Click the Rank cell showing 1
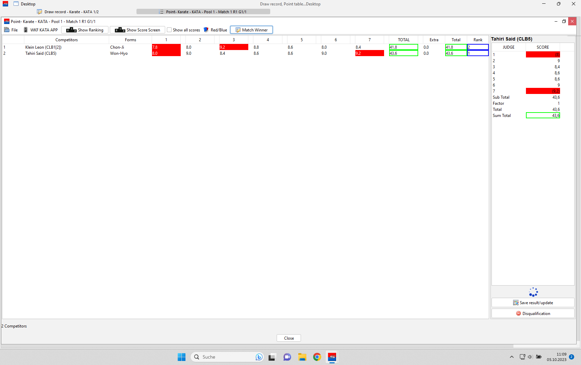581x365 pixels. click(x=478, y=53)
